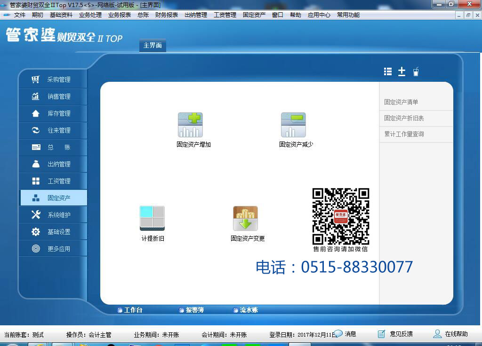Click the 总账 card icon
The height and width of the screenshot is (346, 482).
point(36,147)
